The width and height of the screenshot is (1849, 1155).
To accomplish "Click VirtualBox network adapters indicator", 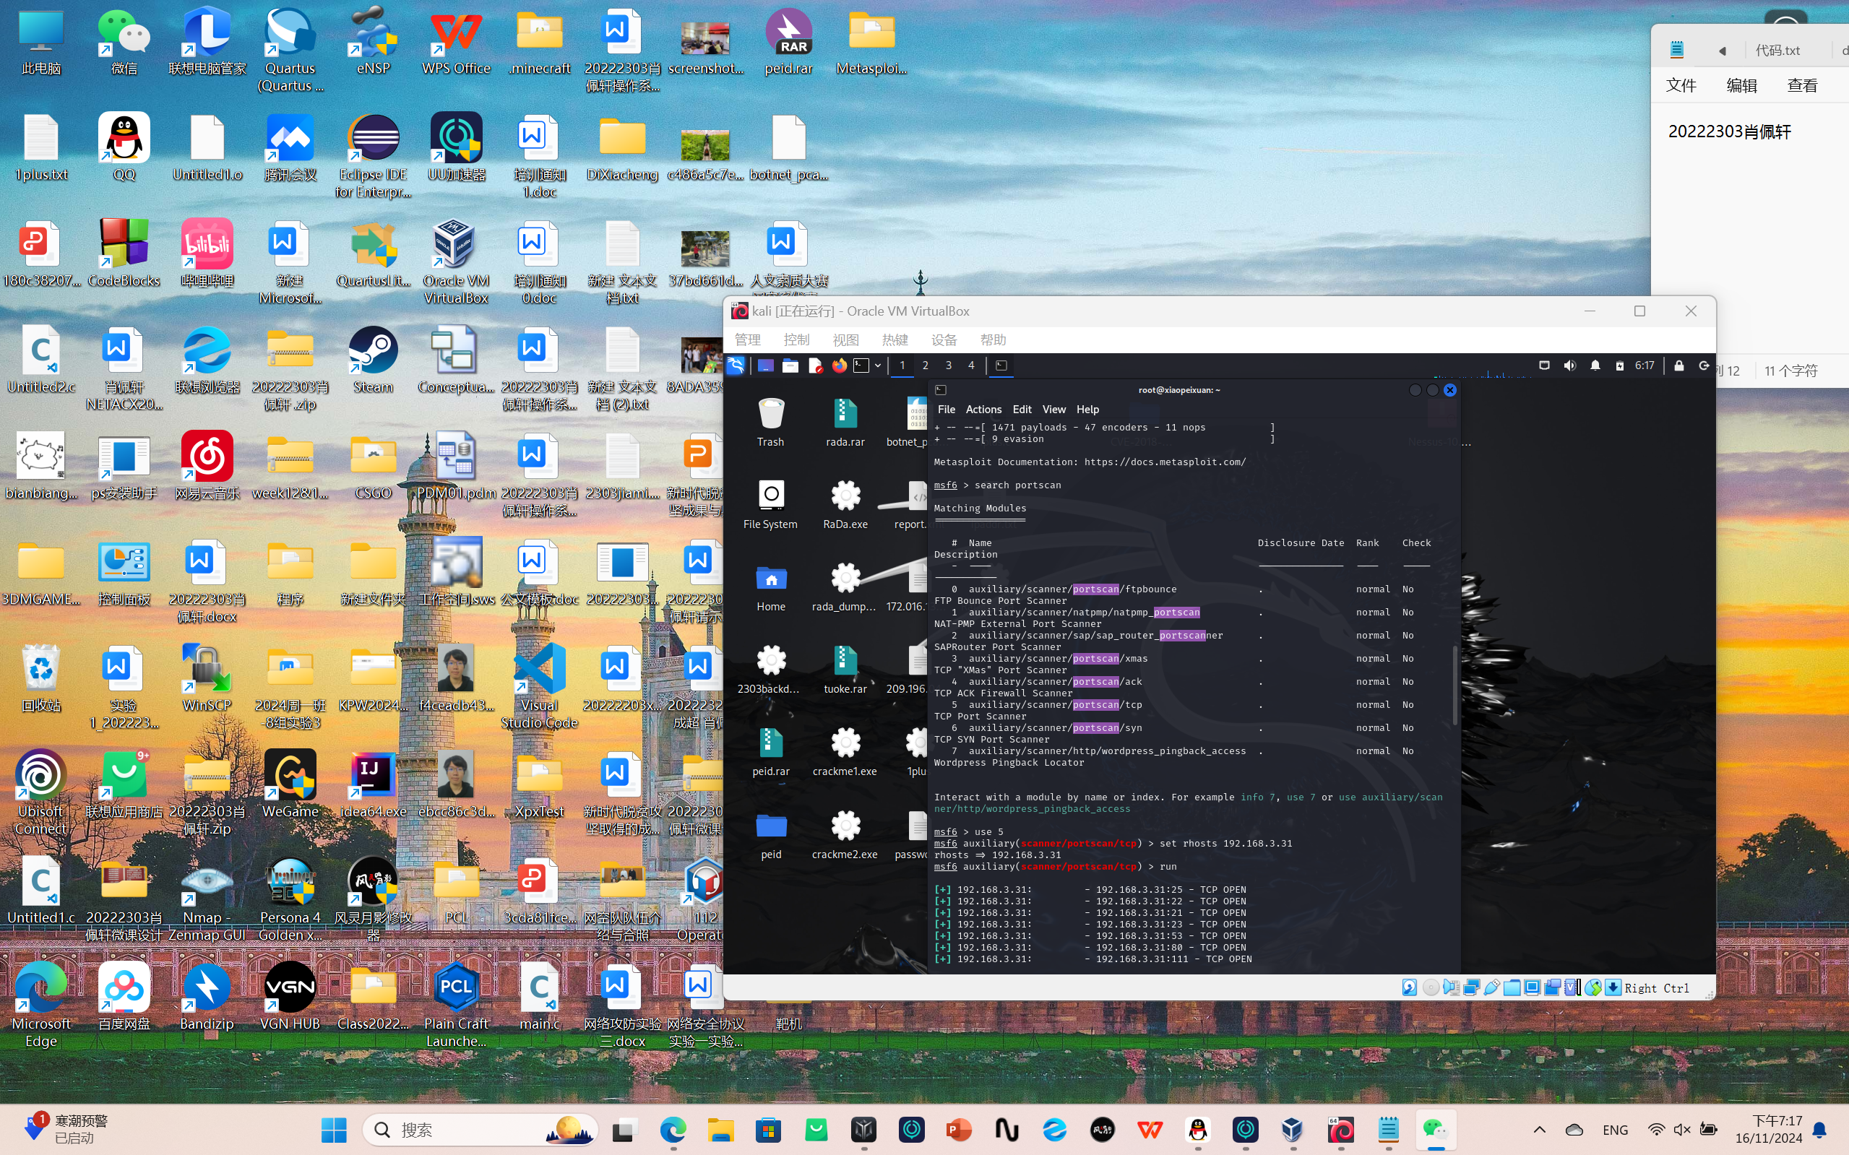I will (x=1471, y=987).
